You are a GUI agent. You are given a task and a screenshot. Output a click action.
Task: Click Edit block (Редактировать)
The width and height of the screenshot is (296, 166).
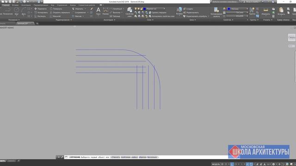pos(191,12)
